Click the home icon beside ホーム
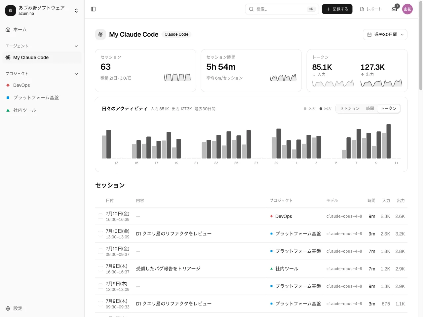This screenshot has height=317, width=423. pyautogui.click(x=8, y=30)
